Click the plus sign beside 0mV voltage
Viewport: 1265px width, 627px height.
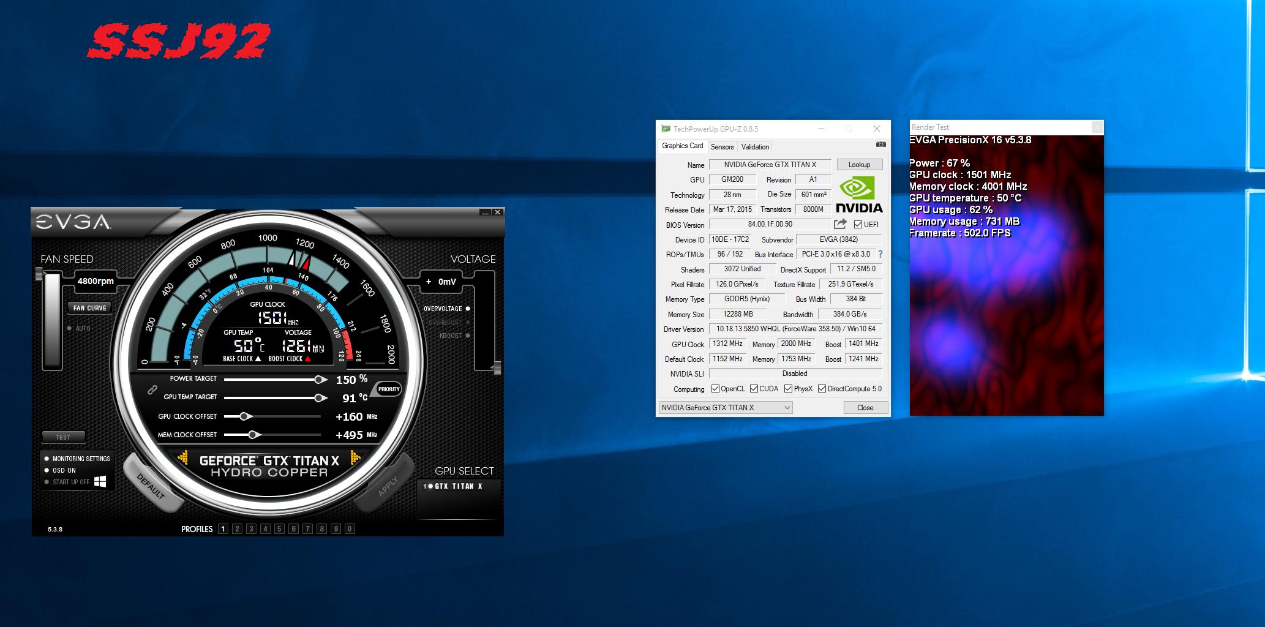pyautogui.click(x=429, y=282)
